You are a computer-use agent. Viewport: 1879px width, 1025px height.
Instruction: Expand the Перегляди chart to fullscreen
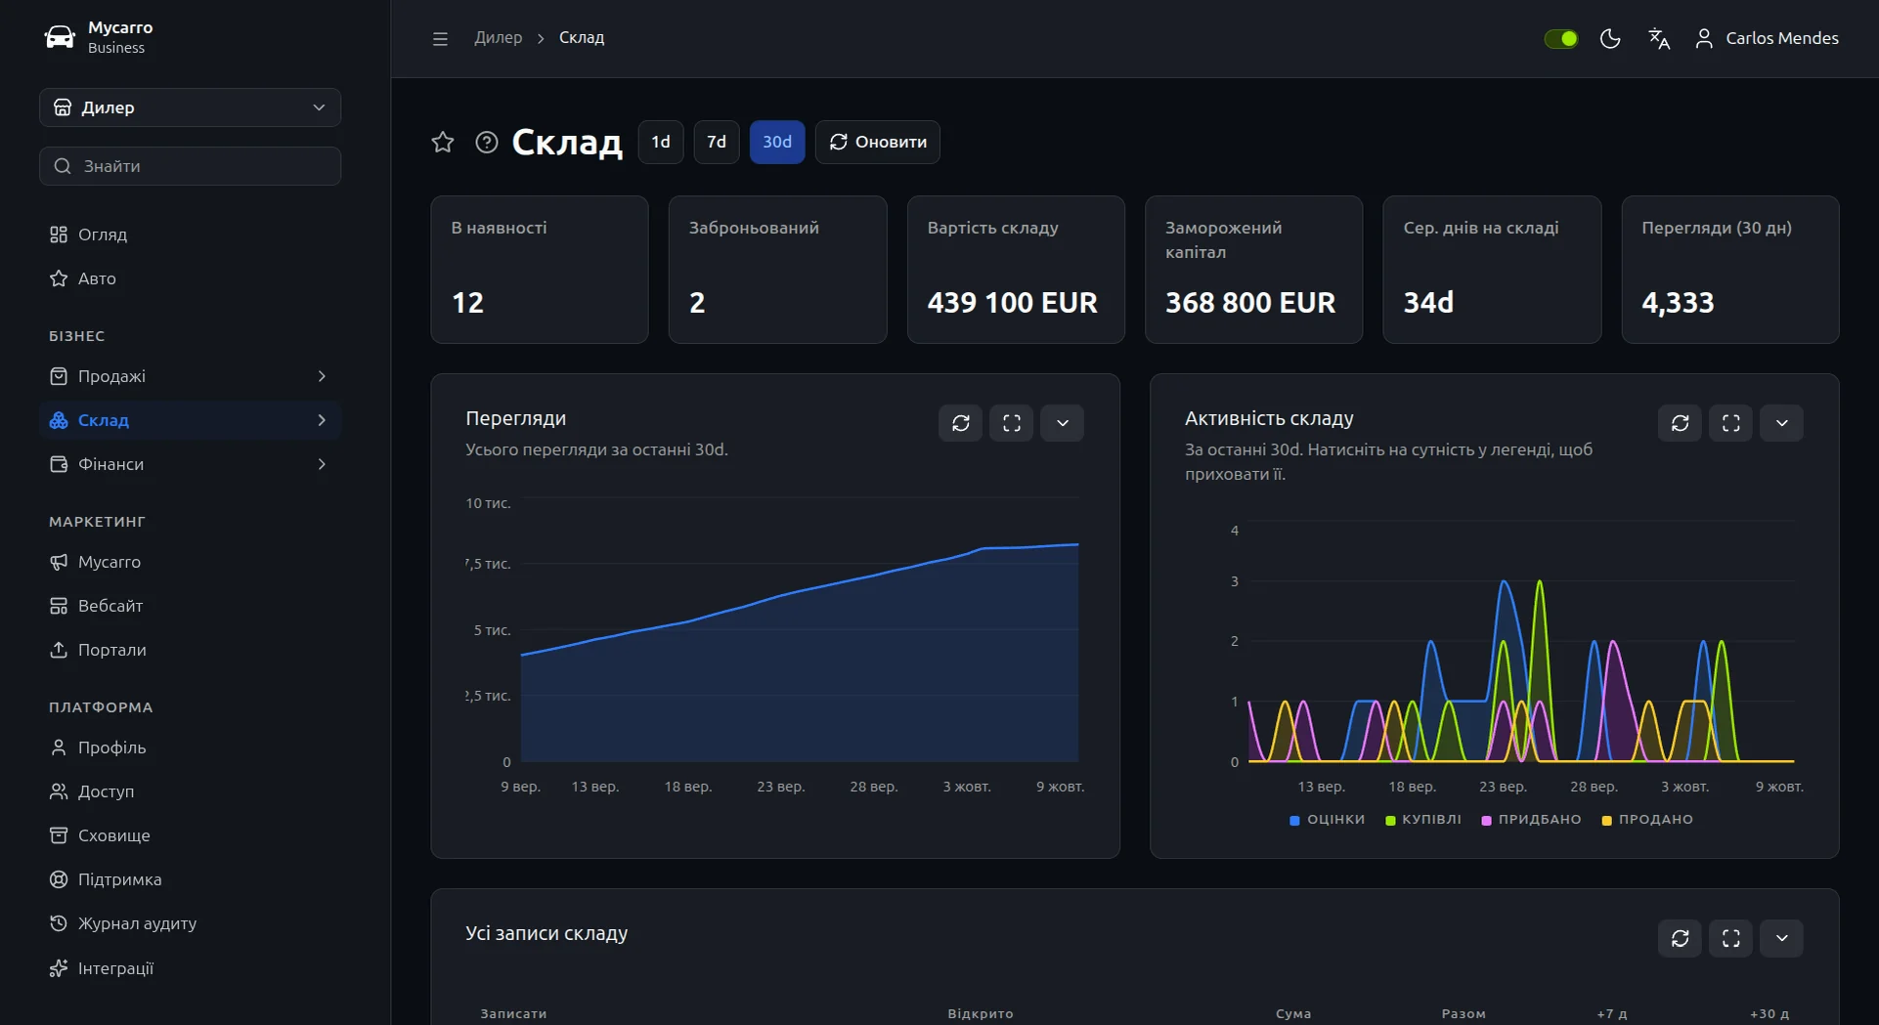[x=1012, y=423]
